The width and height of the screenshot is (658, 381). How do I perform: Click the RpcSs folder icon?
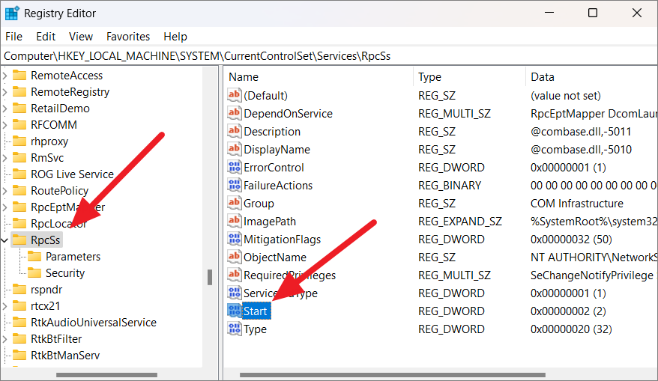click(x=19, y=240)
